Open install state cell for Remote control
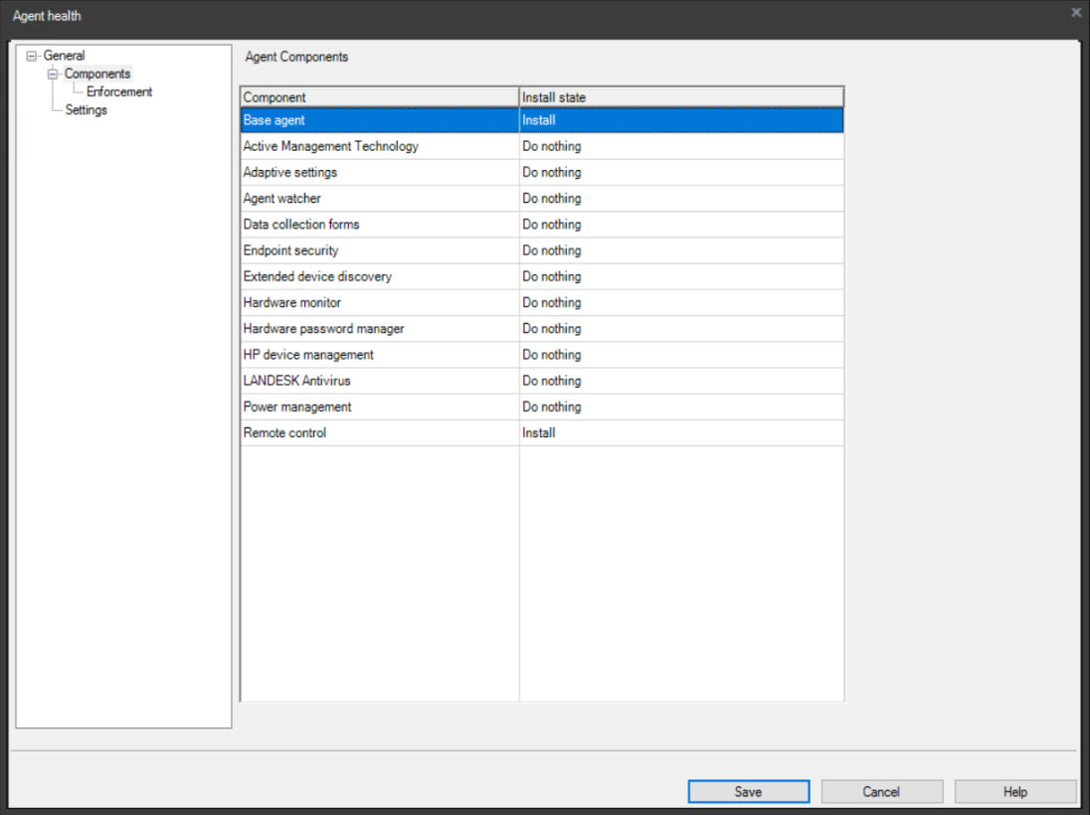The width and height of the screenshot is (1090, 815). 680,432
